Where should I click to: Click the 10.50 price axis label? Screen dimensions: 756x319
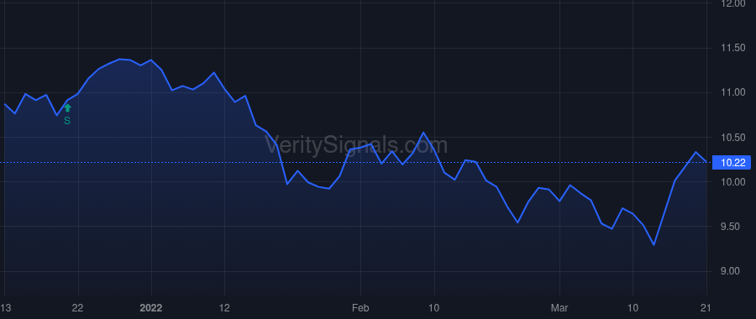pyautogui.click(x=732, y=138)
